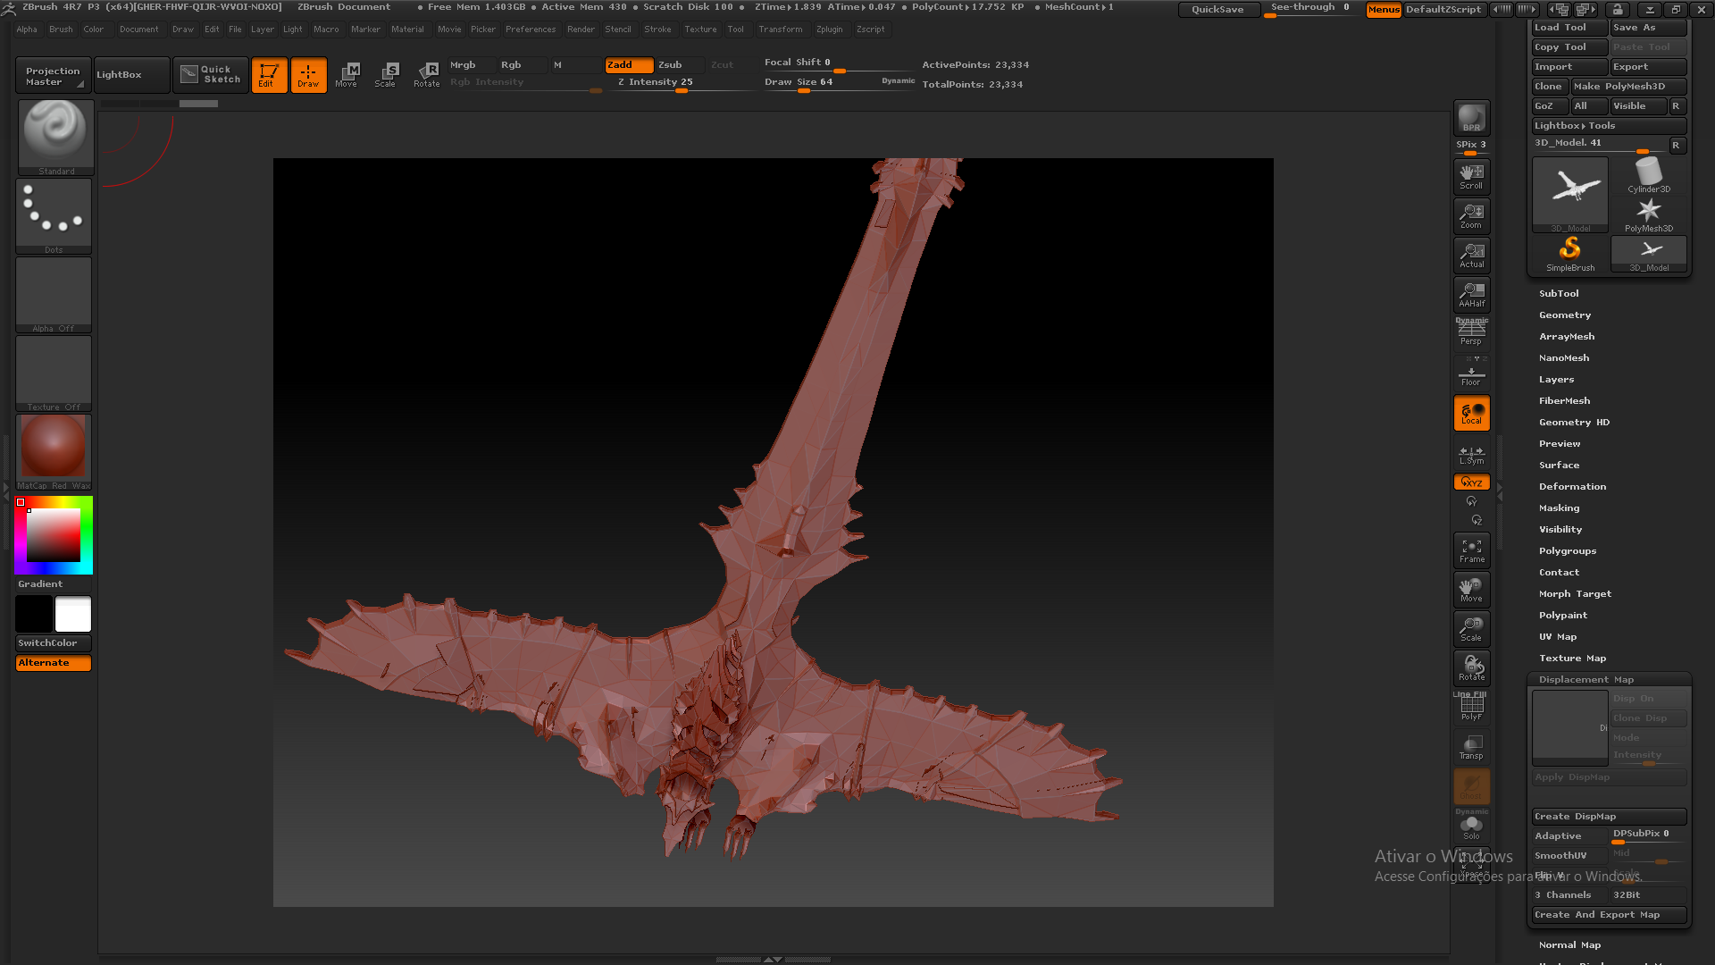Select the Cylinder3D tool
This screenshot has width=1715, height=965.
pos(1649,175)
